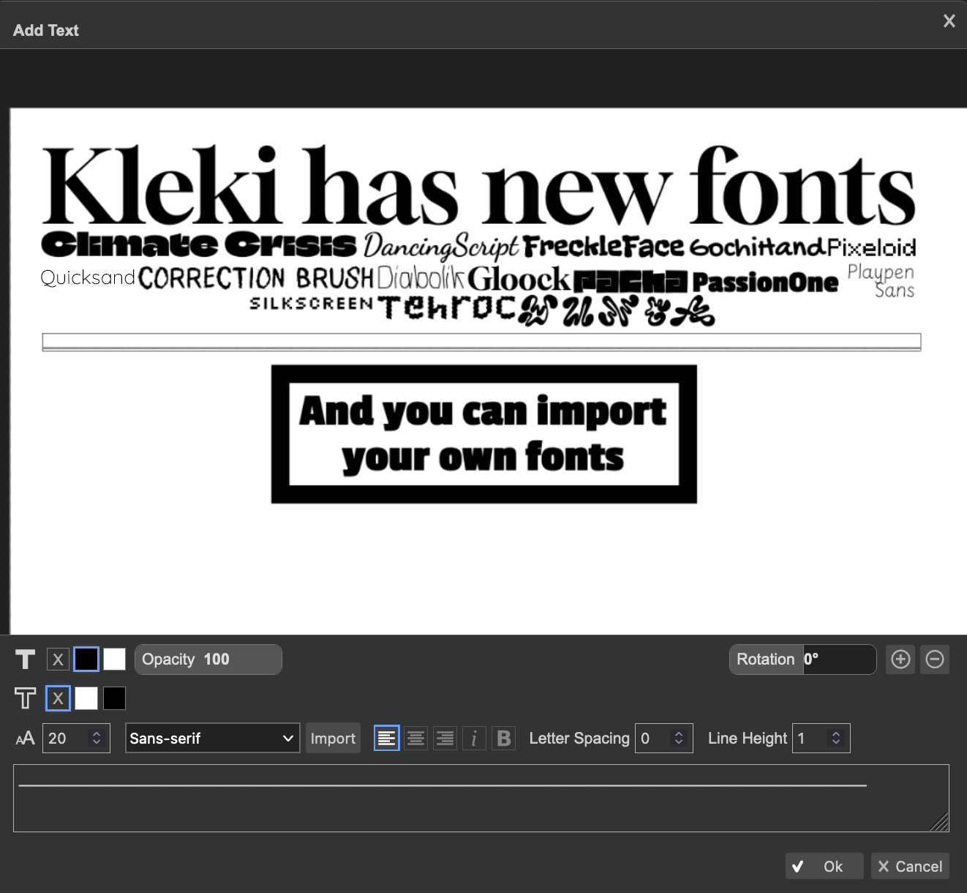967x893 pixels.
Task: Zoom out with the minus icon
Action: [x=934, y=660]
